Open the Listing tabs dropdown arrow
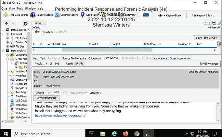Screen dimensions: 222x137 [x=214, y=23]
